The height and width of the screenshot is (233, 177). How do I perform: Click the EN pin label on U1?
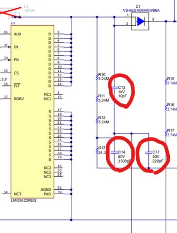(x=16, y=60)
